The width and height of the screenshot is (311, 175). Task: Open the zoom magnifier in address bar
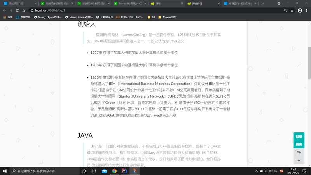[285, 10]
